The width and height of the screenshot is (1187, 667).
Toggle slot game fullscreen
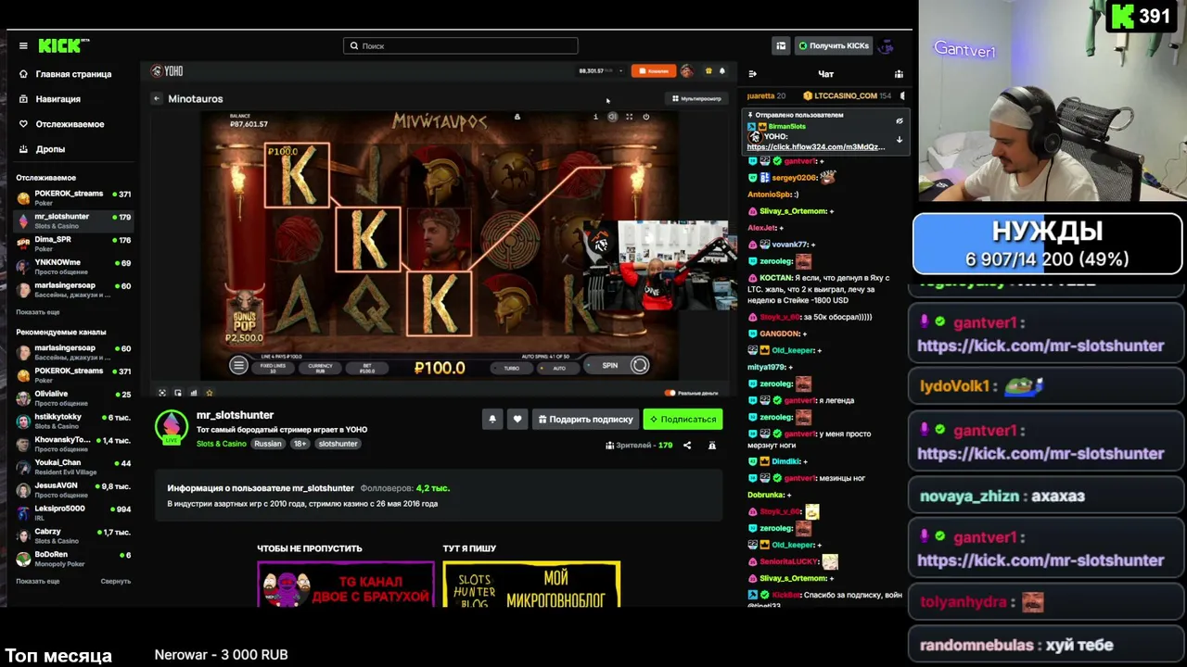pyautogui.click(x=629, y=117)
